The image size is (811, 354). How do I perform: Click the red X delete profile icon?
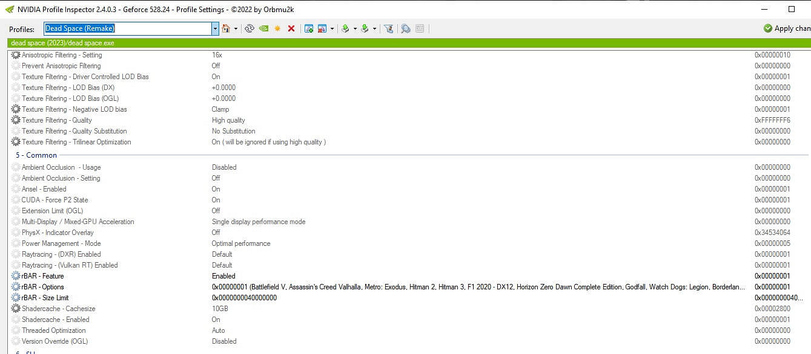(x=291, y=28)
